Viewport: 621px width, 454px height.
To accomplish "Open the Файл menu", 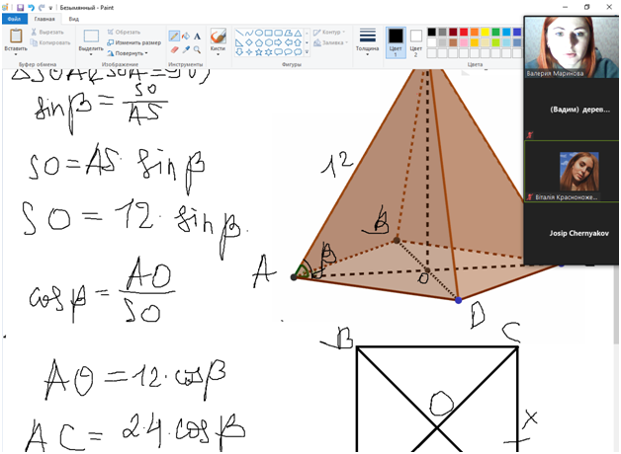I will pos(14,19).
